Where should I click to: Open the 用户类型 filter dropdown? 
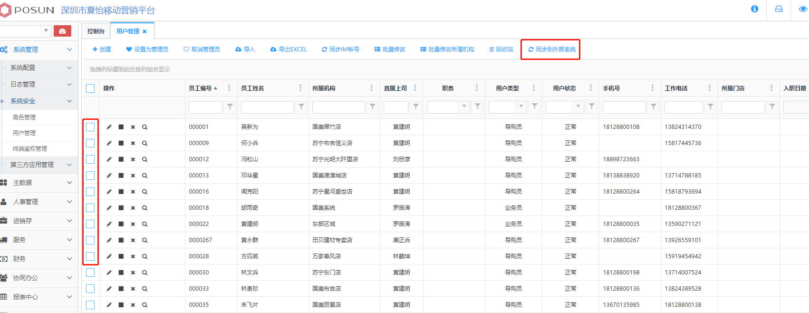pyautogui.click(x=521, y=107)
